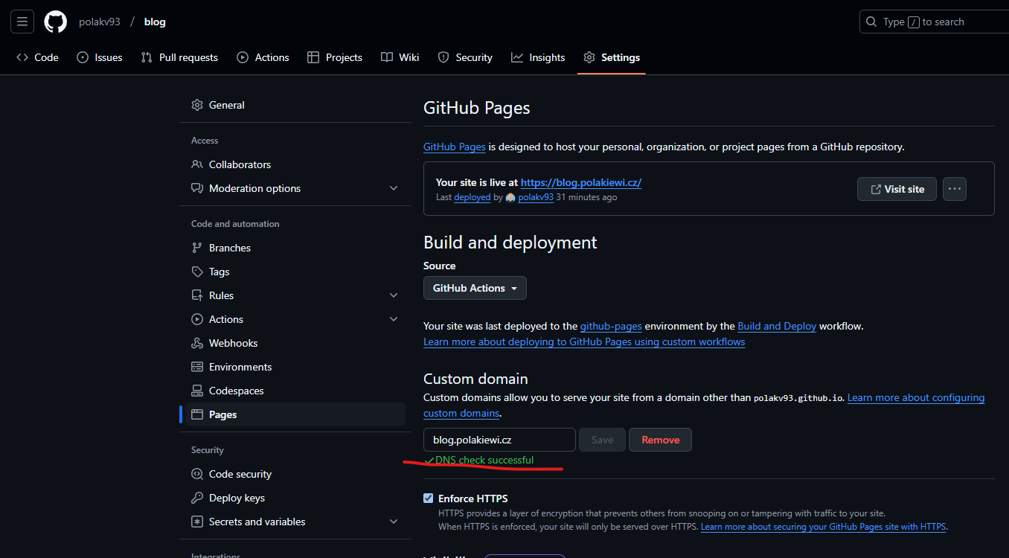Click the custom domain input field
This screenshot has width=1009, height=558.
[x=499, y=440]
